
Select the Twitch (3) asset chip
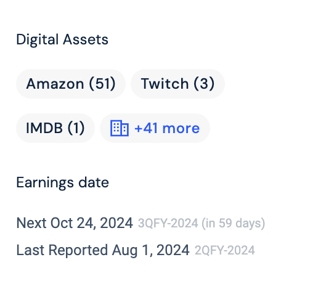pos(177,84)
